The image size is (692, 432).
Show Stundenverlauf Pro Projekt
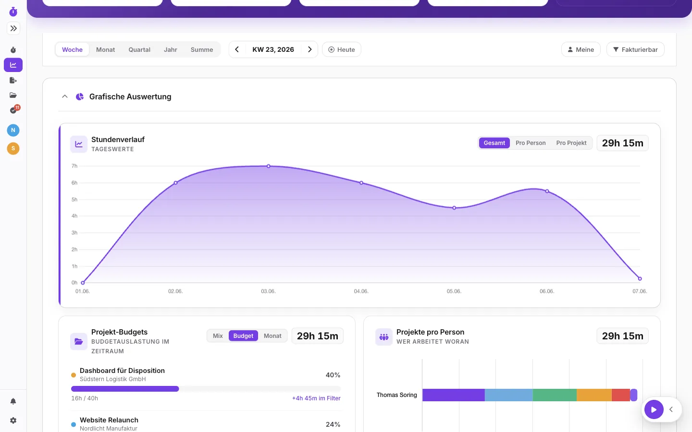pyautogui.click(x=571, y=143)
